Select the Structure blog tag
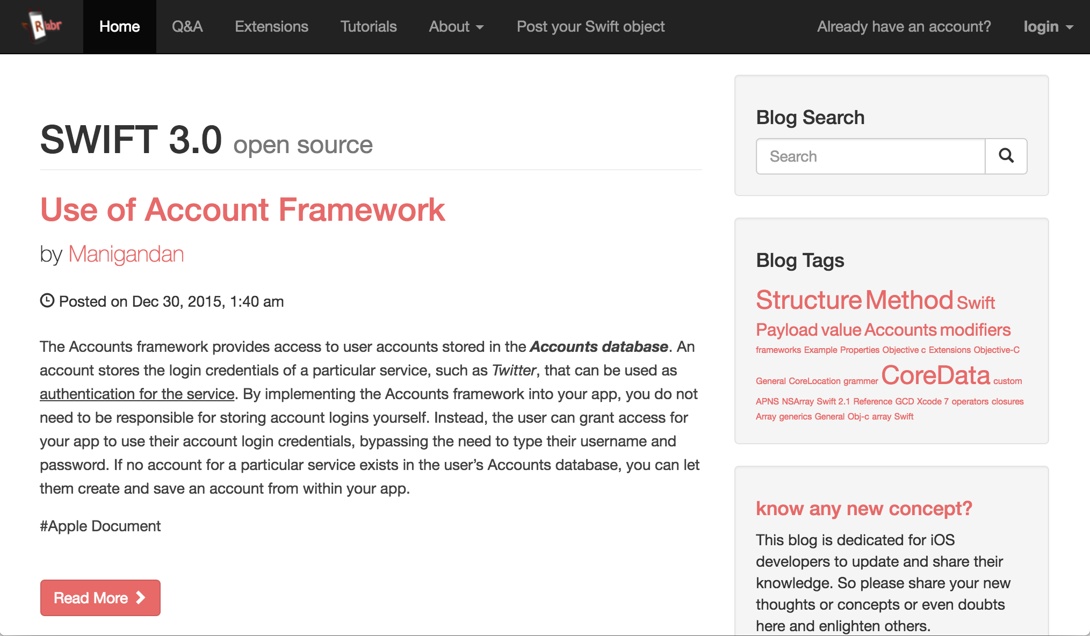The height and width of the screenshot is (636, 1090). point(809,300)
